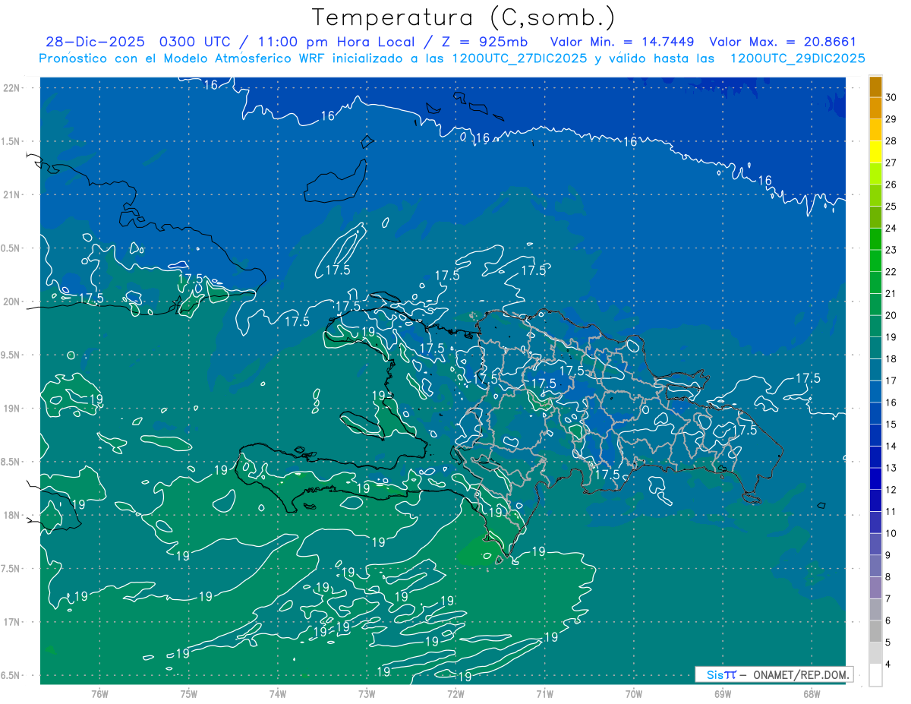Click the colorbar scale label '20'
The width and height of the screenshot is (911, 704).
891,315
